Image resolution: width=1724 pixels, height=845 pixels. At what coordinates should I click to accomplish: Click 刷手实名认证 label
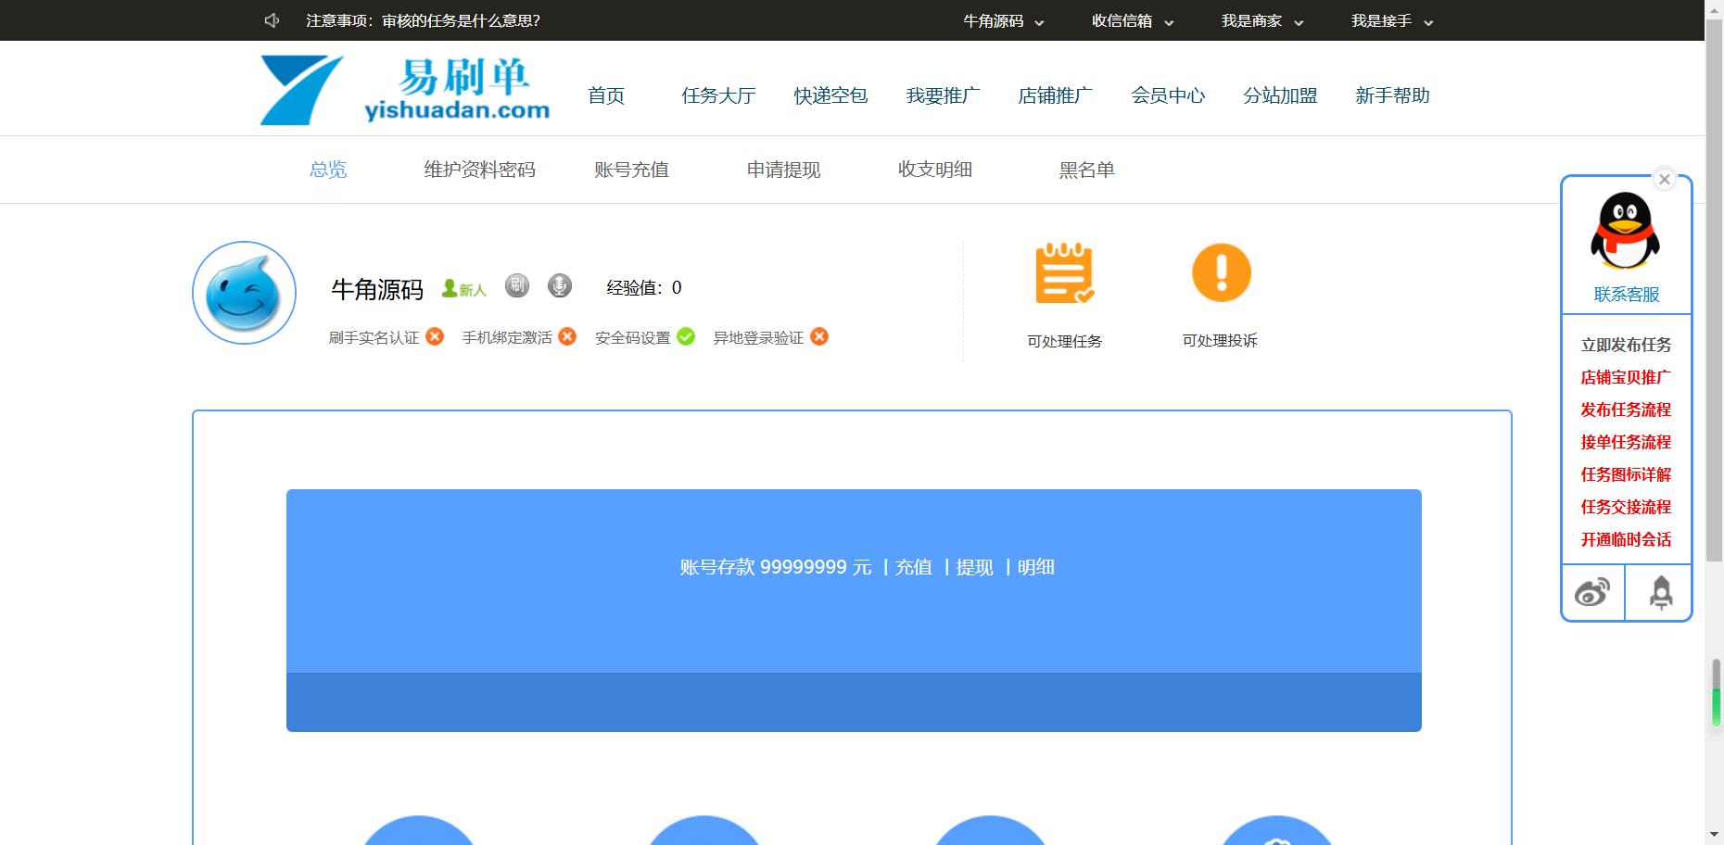(374, 338)
